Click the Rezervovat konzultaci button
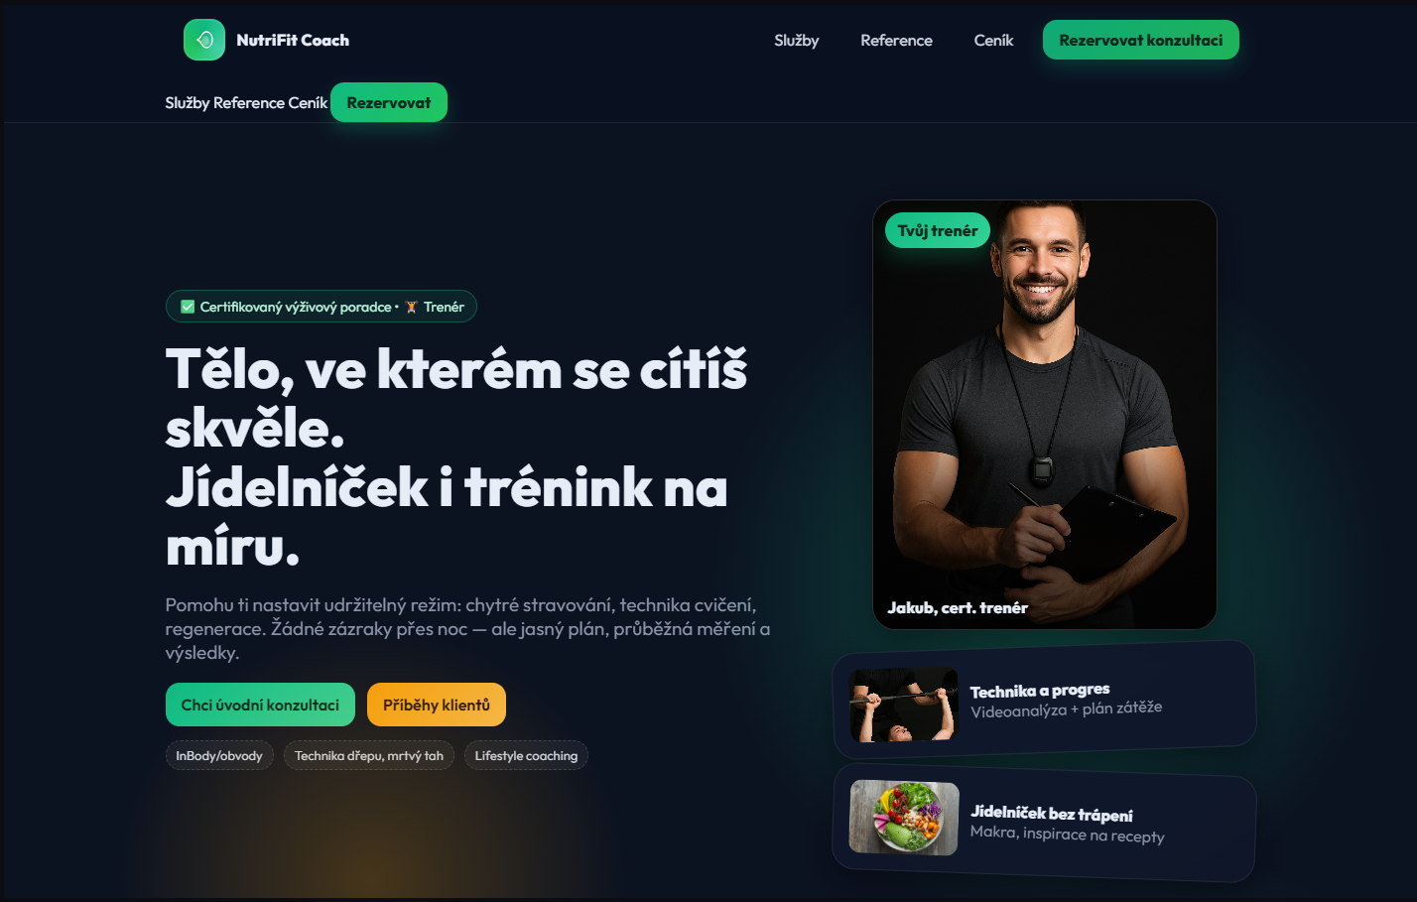Image resolution: width=1417 pixels, height=902 pixels. pyautogui.click(x=1141, y=40)
